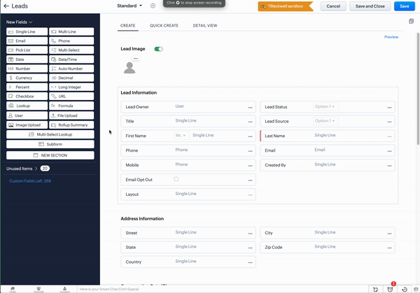Open the alarm reminder icon with red badge
Viewport: 420px width, 293px height.
click(x=390, y=288)
